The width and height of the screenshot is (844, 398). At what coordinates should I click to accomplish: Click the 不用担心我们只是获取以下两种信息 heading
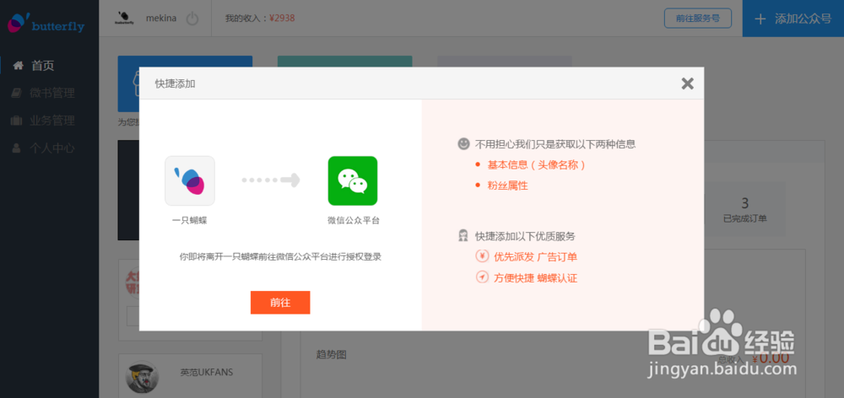[555, 144]
